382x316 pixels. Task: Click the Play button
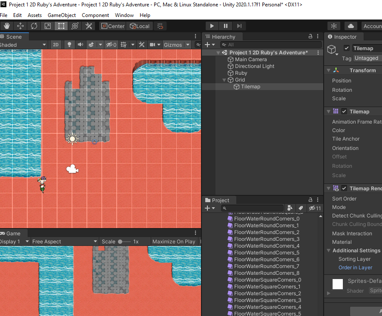click(x=212, y=26)
